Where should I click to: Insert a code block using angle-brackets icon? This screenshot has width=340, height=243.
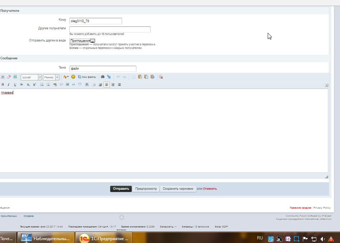[x=73, y=85]
